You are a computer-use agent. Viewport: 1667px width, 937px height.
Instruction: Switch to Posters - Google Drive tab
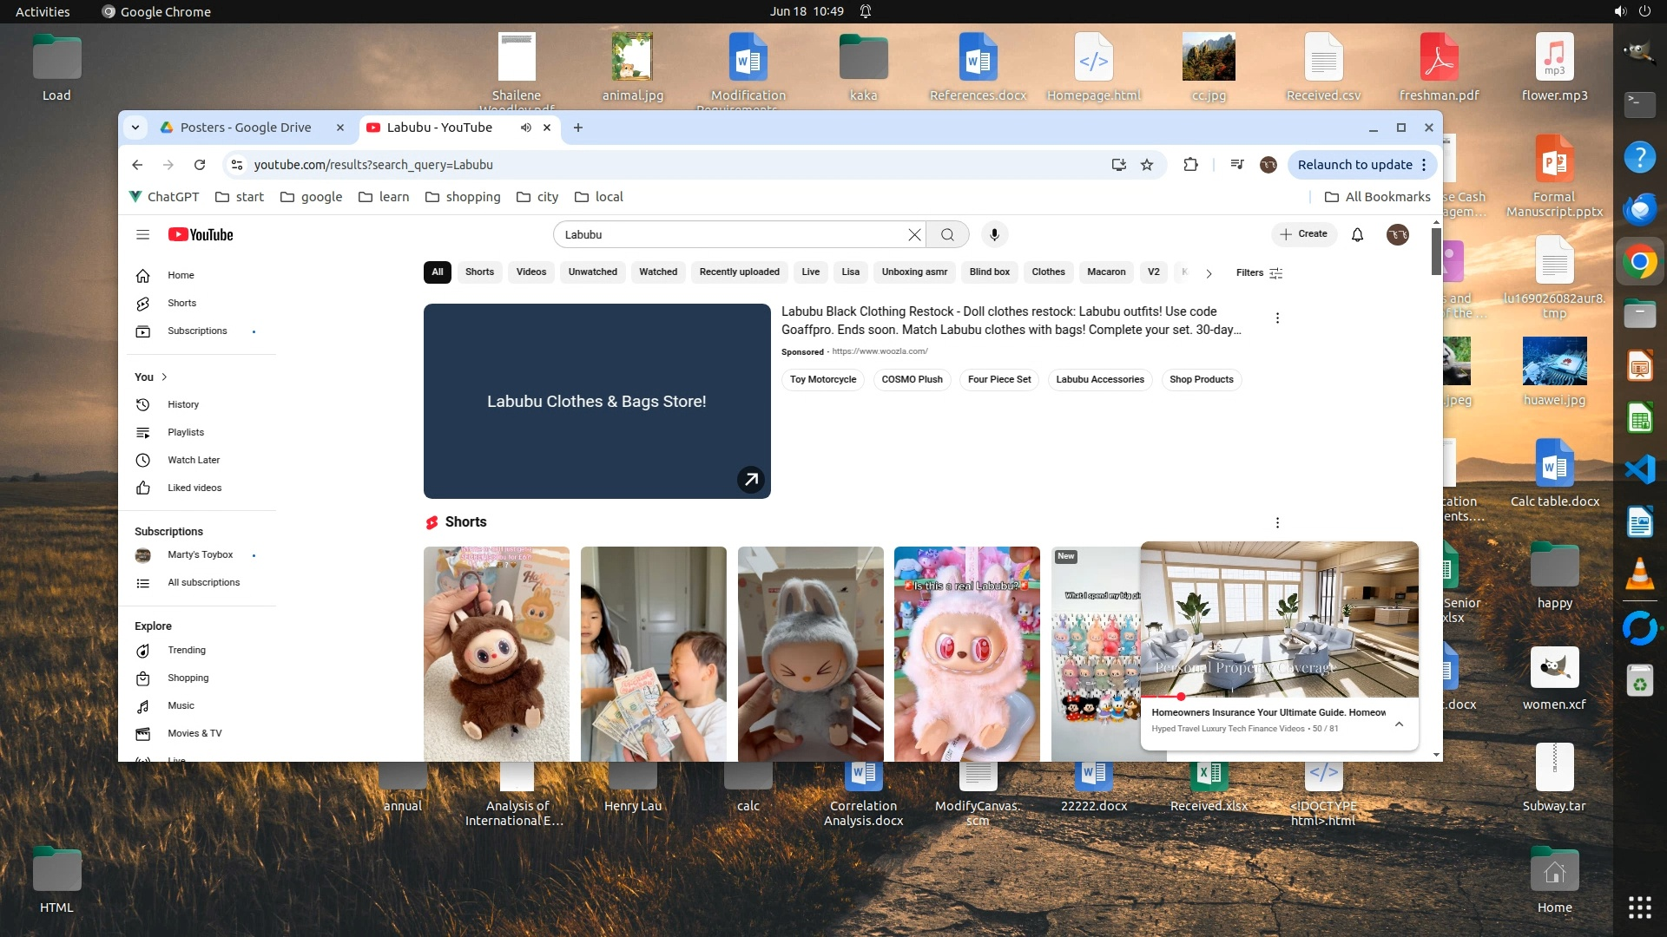[245, 128]
